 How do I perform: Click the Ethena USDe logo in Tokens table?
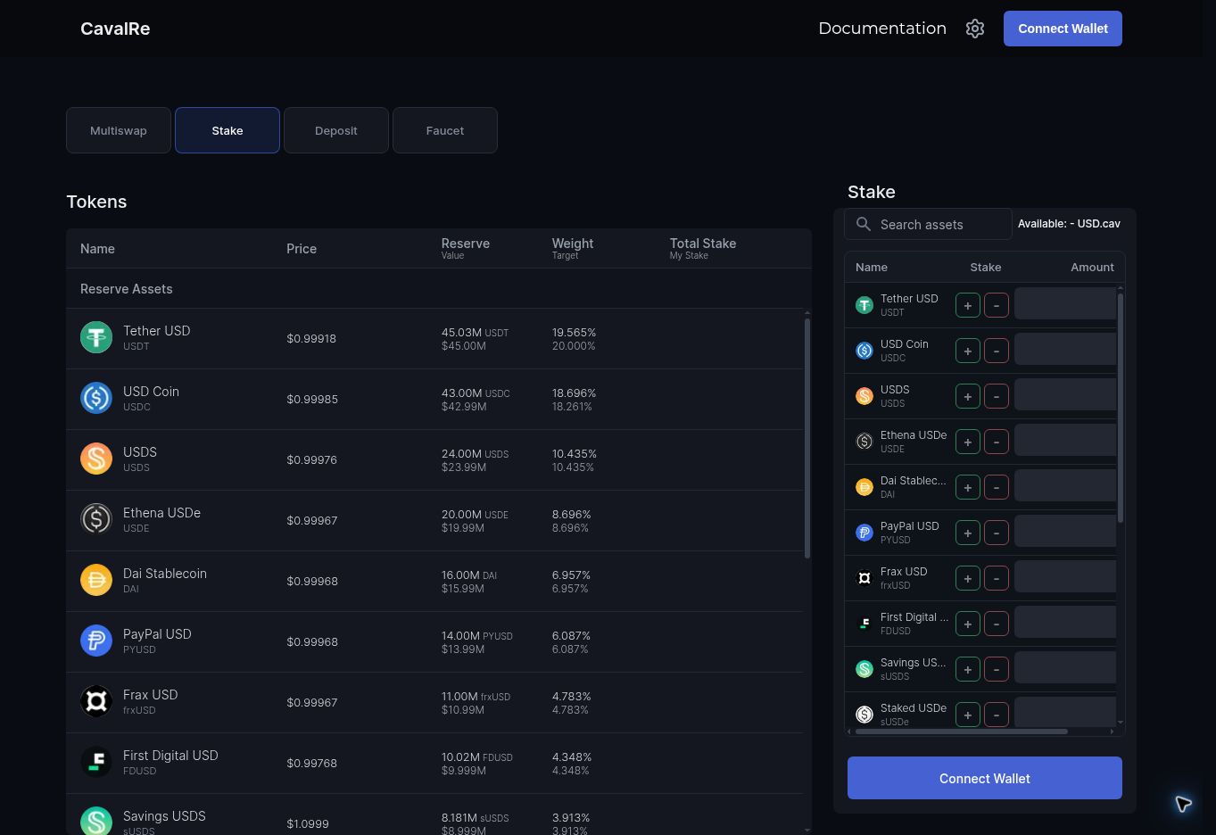[x=96, y=519]
